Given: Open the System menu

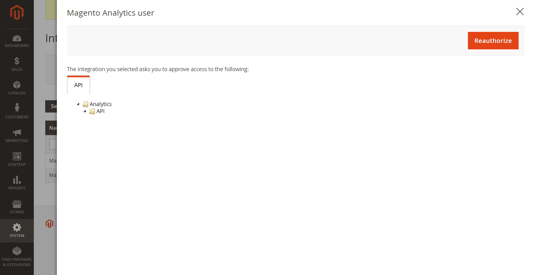Looking at the screenshot, I should (17, 231).
